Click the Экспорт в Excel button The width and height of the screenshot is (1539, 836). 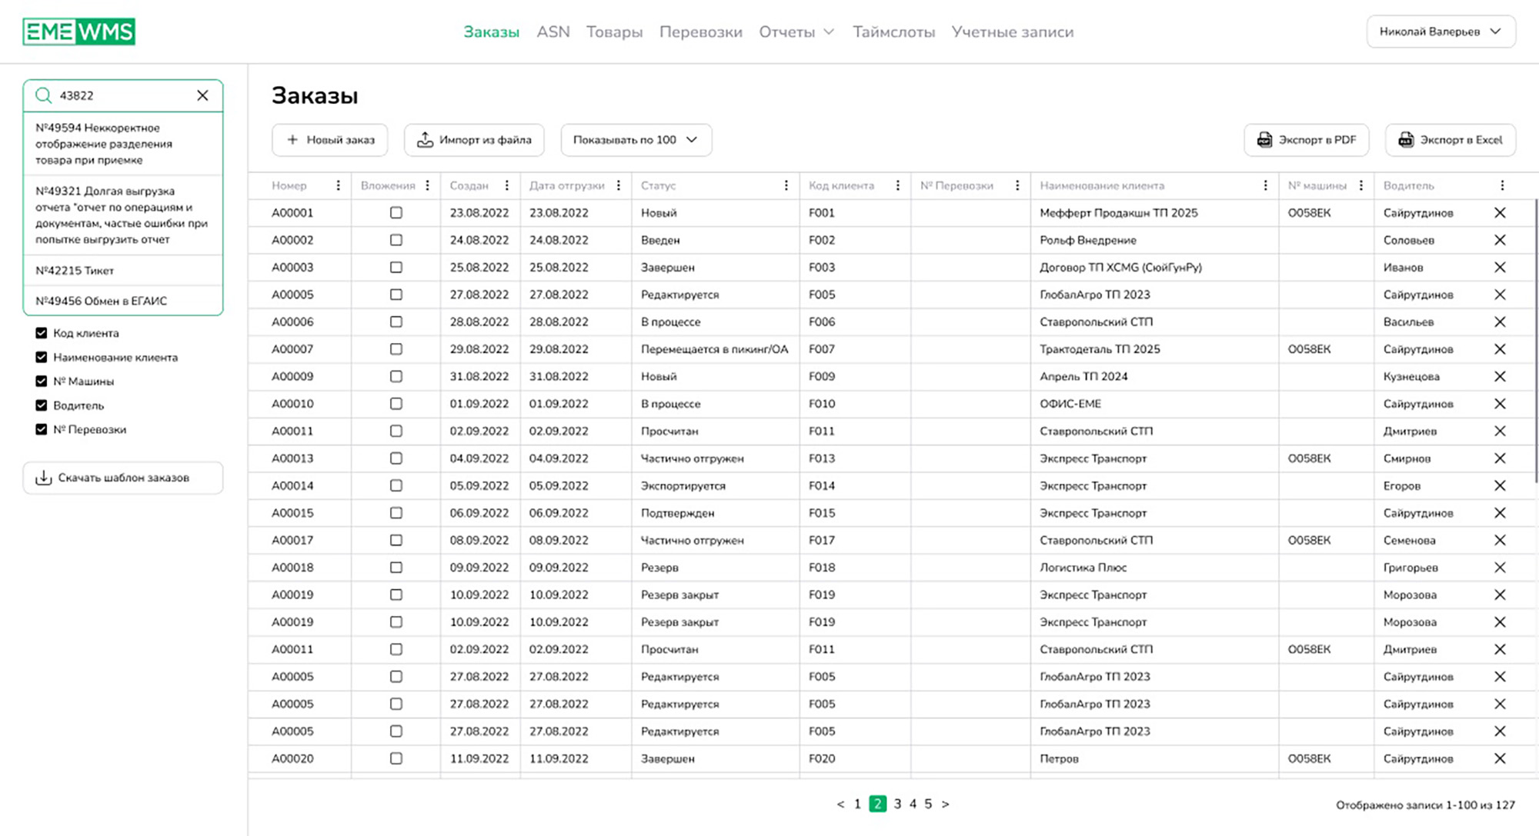[x=1450, y=140]
